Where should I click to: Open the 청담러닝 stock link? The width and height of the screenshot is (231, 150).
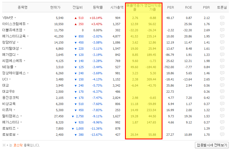(9, 42)
